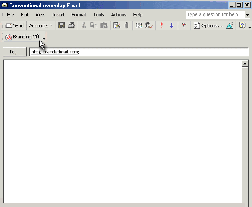Set high importance with red exclamation icon
The height and width of the screenshot is (207, 252).
click(x=162, y=25)
